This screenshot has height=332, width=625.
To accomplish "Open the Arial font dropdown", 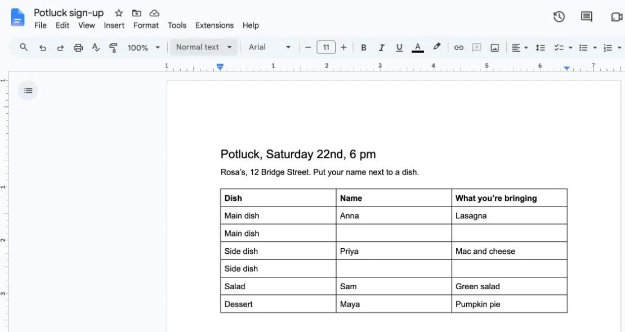I will tap(270, 47).
